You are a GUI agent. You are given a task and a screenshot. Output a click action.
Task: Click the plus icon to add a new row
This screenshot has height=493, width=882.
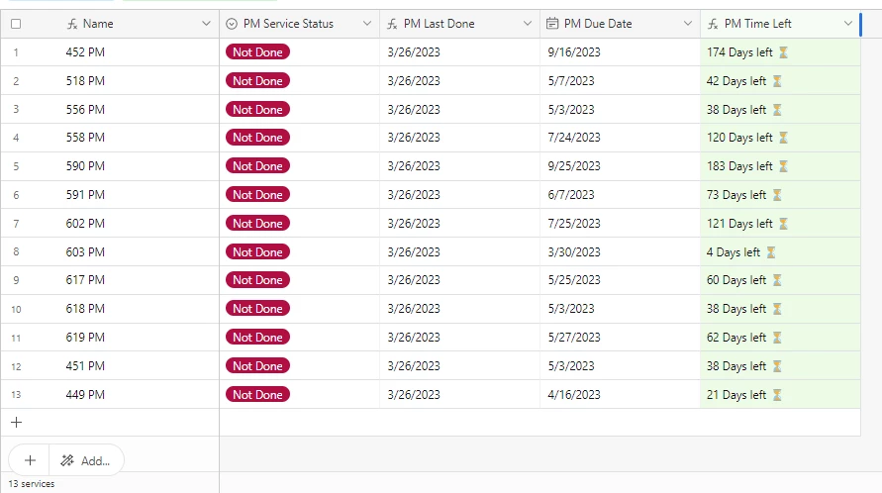[x=16, y=422]
